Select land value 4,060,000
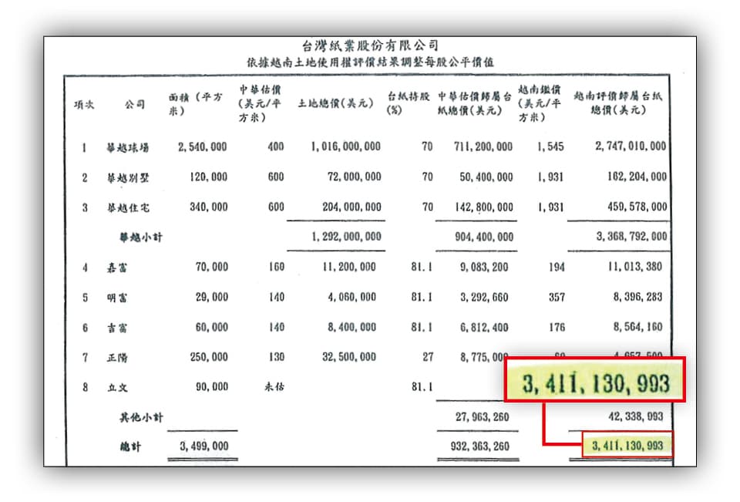Viewport: 740px width, 502px height. (351, 297)
